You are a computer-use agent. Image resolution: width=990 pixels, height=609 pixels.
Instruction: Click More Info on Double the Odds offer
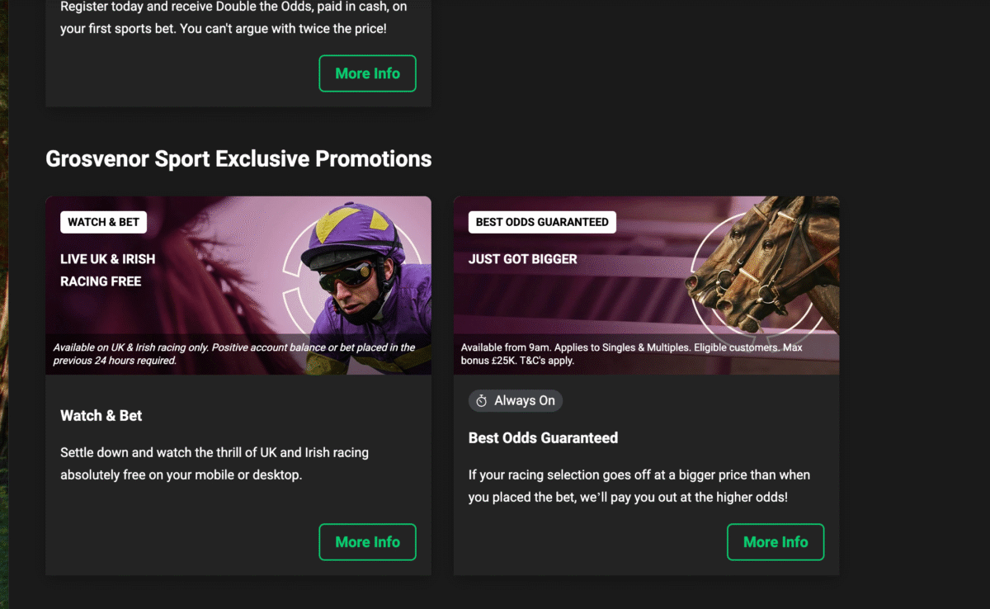pos(367,73)
